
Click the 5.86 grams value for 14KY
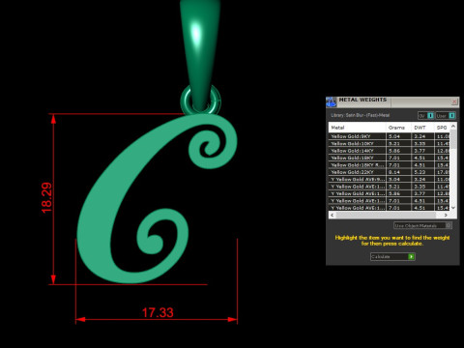399,151
